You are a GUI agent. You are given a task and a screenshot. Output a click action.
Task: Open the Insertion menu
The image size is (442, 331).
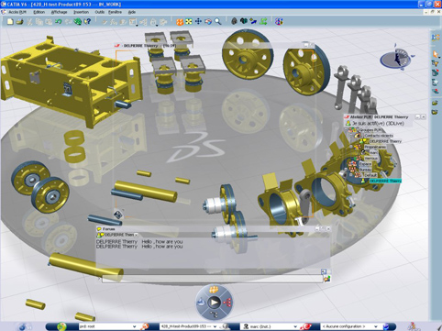coord(81,12)
